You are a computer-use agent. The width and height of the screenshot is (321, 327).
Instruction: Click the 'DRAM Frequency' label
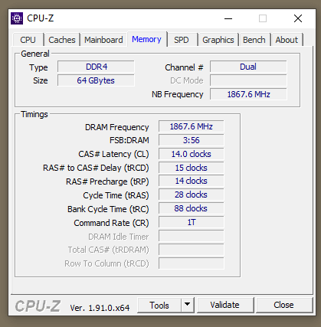pos(117,127)
